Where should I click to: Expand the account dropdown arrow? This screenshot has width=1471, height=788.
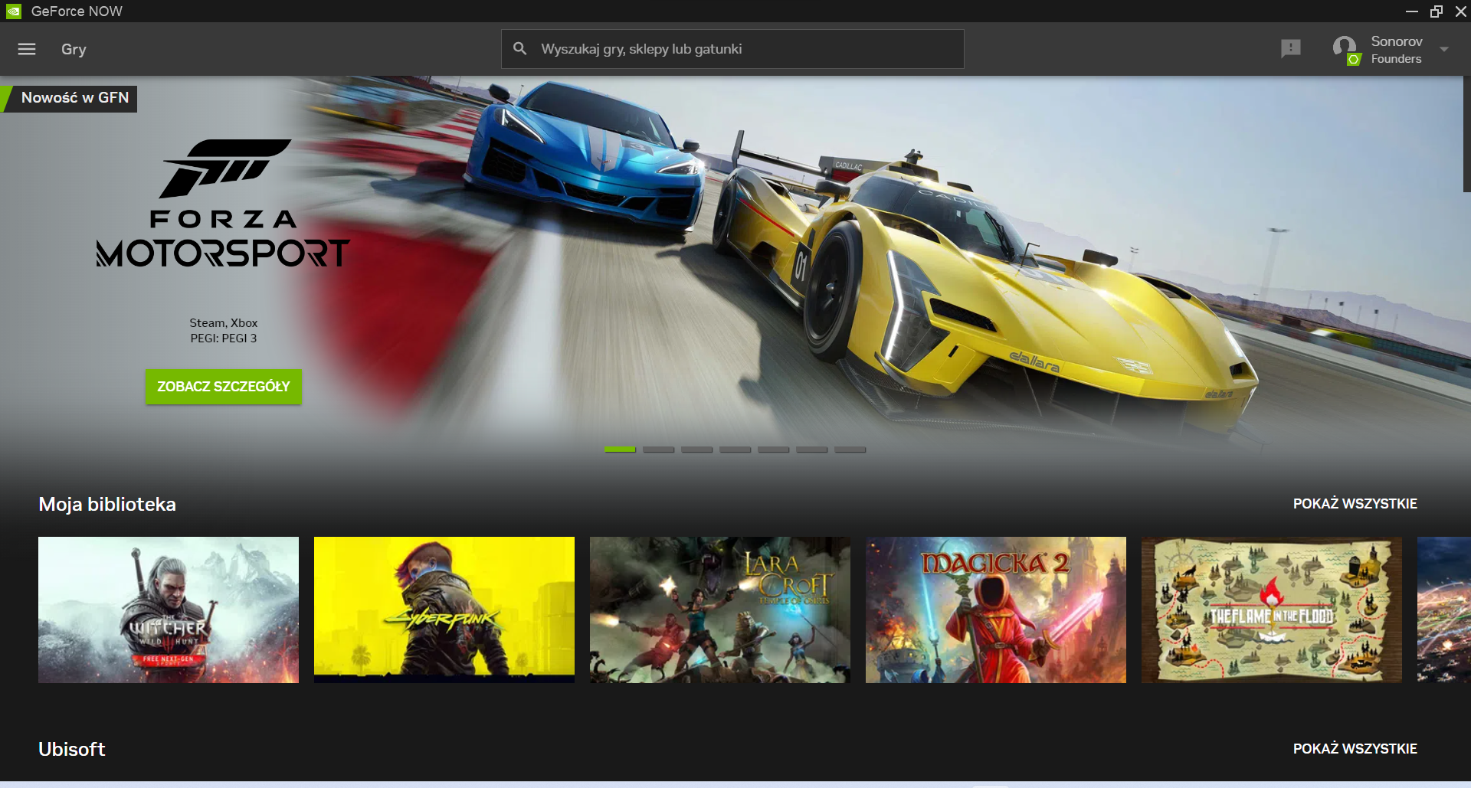1444,49
